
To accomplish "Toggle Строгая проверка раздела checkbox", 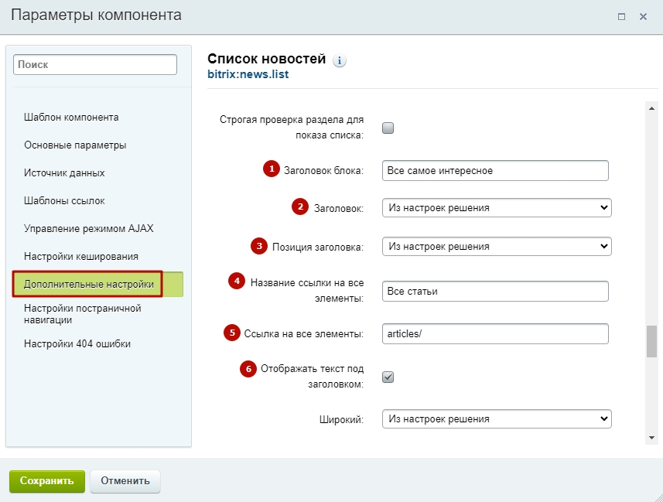I will pyautogui.click(x=388, y=128).
